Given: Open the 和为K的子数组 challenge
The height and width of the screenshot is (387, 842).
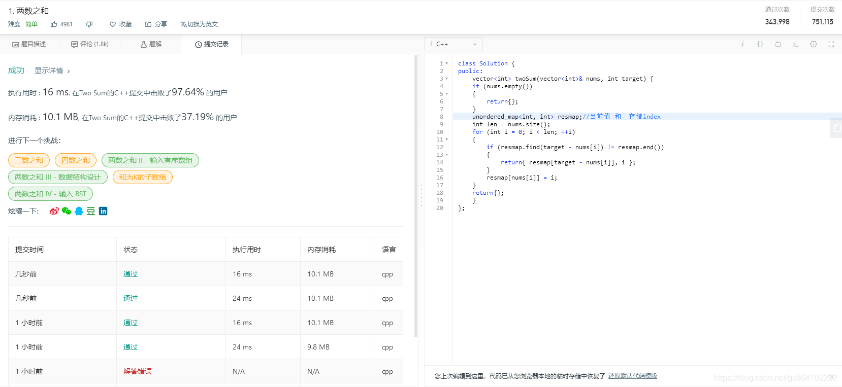Looking at the screenshot, I should pyautogui.click(x=143, y=177).
